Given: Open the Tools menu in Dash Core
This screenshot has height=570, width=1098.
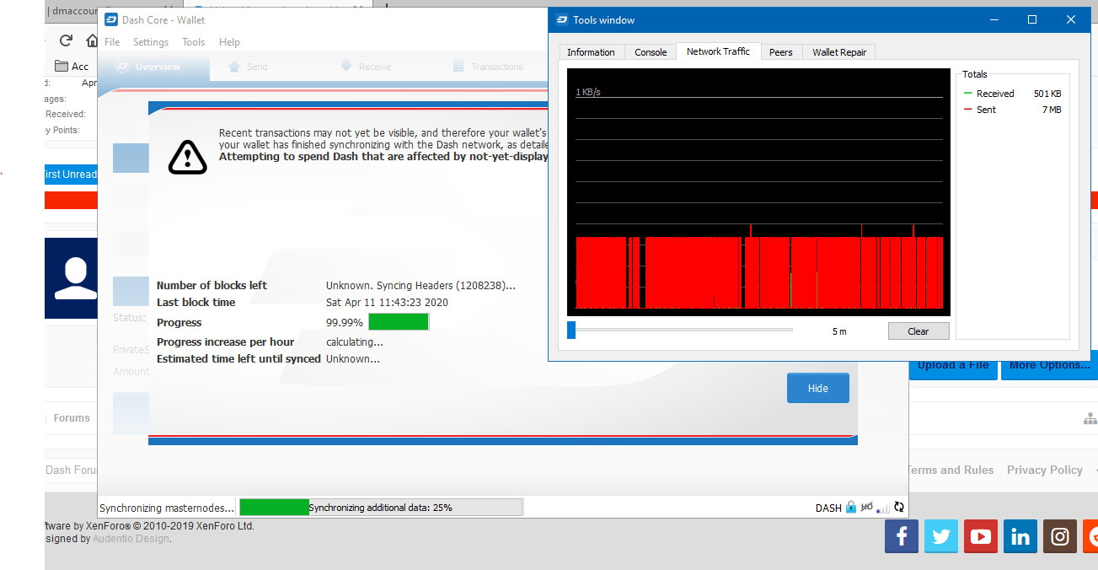Looking at the screenshot, I should click(194, 42).
